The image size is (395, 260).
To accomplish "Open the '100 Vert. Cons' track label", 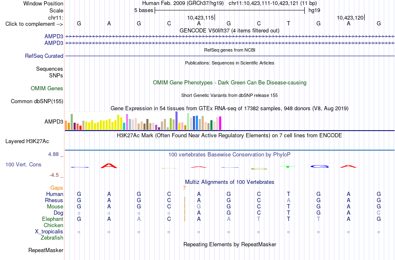I will click(x=23, y=164).
